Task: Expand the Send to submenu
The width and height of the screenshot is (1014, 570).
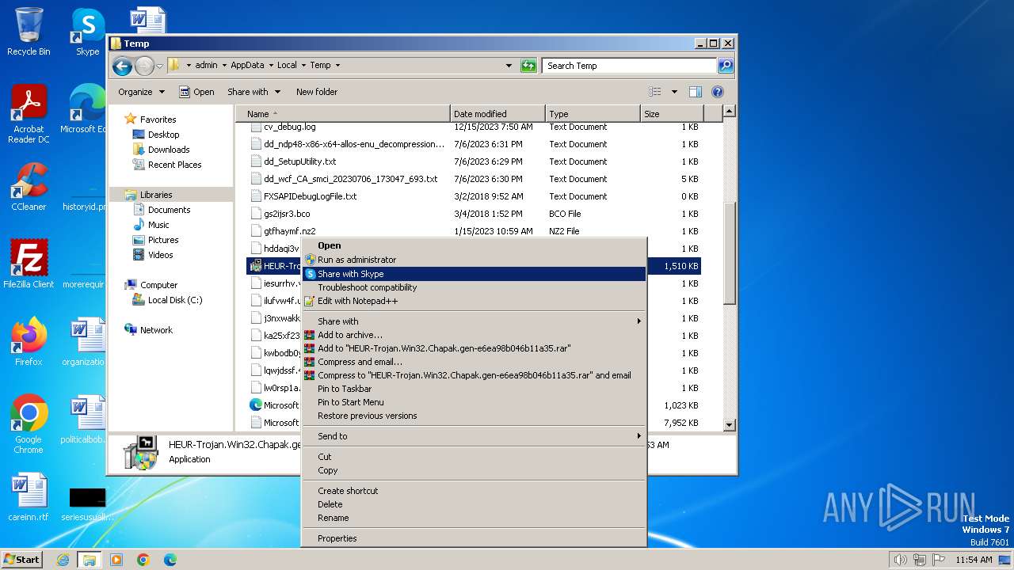Action: tap(475, 436)
